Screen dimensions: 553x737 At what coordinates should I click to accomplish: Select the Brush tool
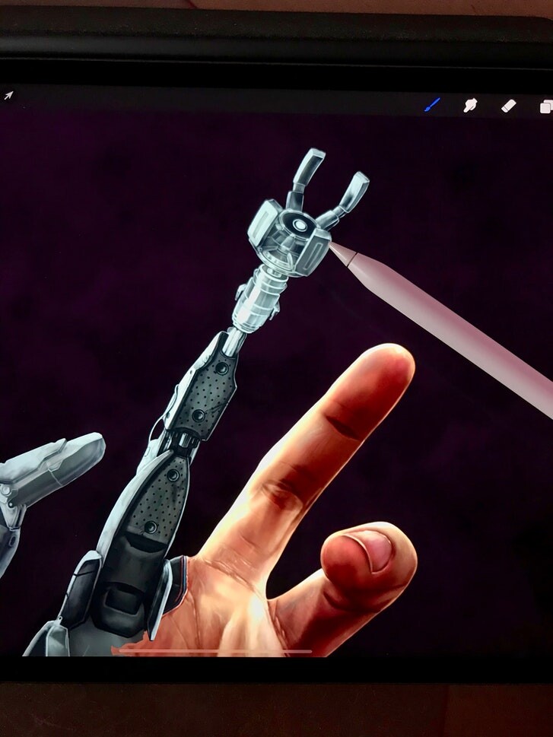[432, 105]
